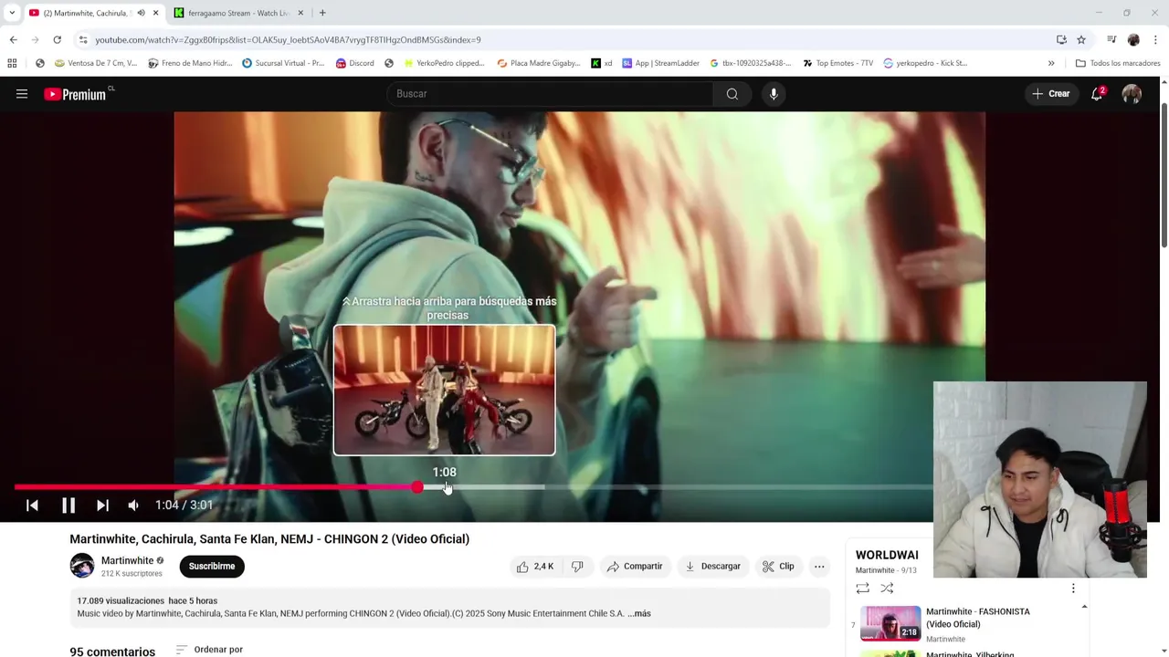
Task: Select the Martinwhite, Cachirula YouTube tab
Action: (x=87, y=13)
